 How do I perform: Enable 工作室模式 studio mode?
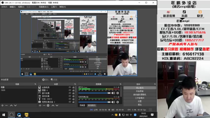tap(140, 98)
